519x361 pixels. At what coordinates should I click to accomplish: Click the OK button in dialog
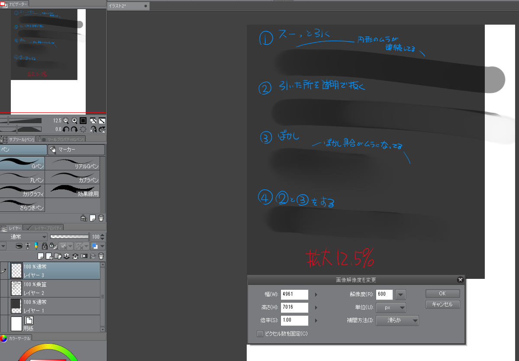point(442,294)
